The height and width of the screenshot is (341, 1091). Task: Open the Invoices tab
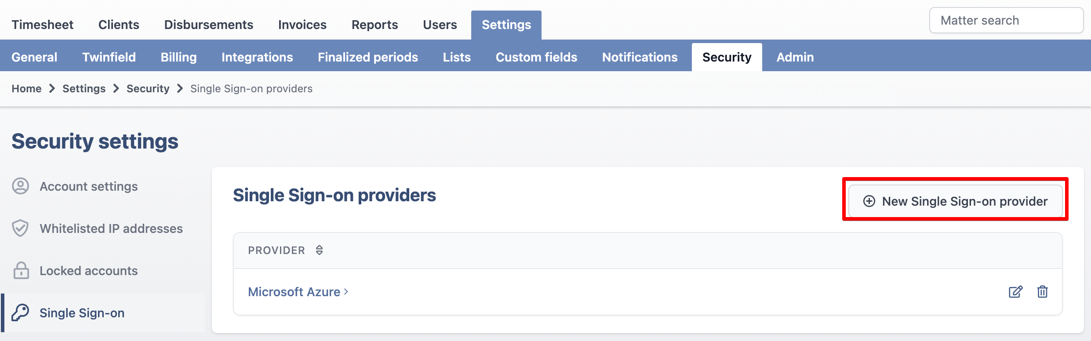(x=302, y=25)
